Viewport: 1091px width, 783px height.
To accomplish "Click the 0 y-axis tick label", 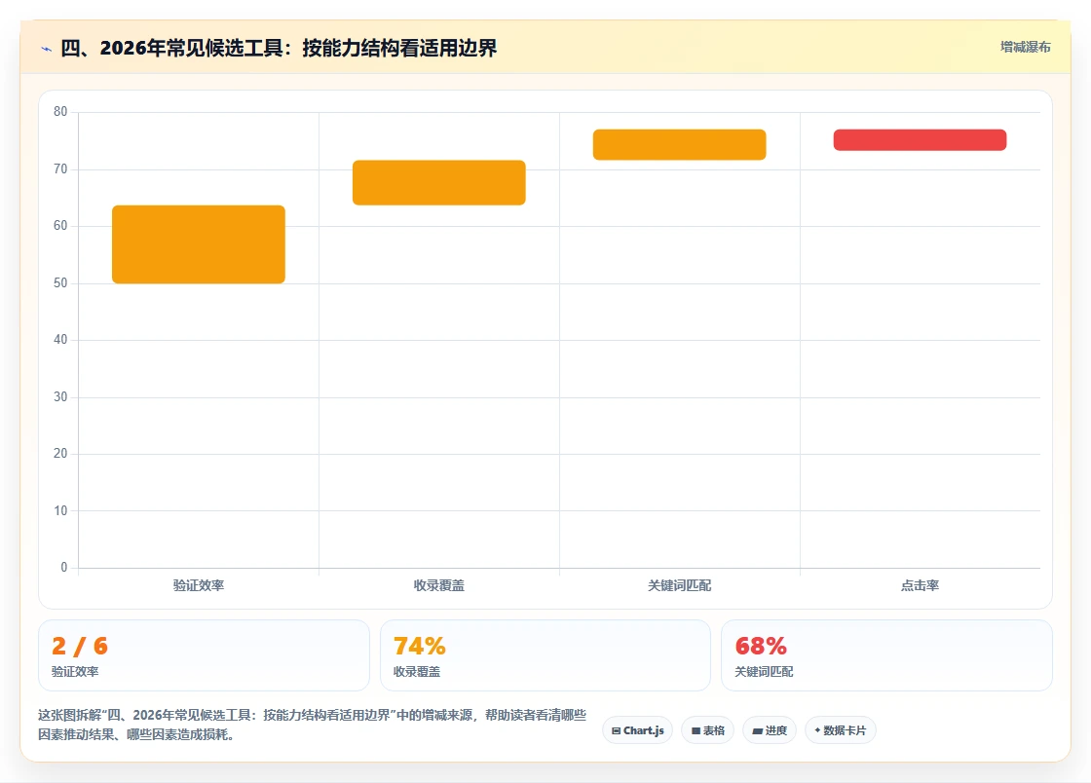I will click(64, 568).
